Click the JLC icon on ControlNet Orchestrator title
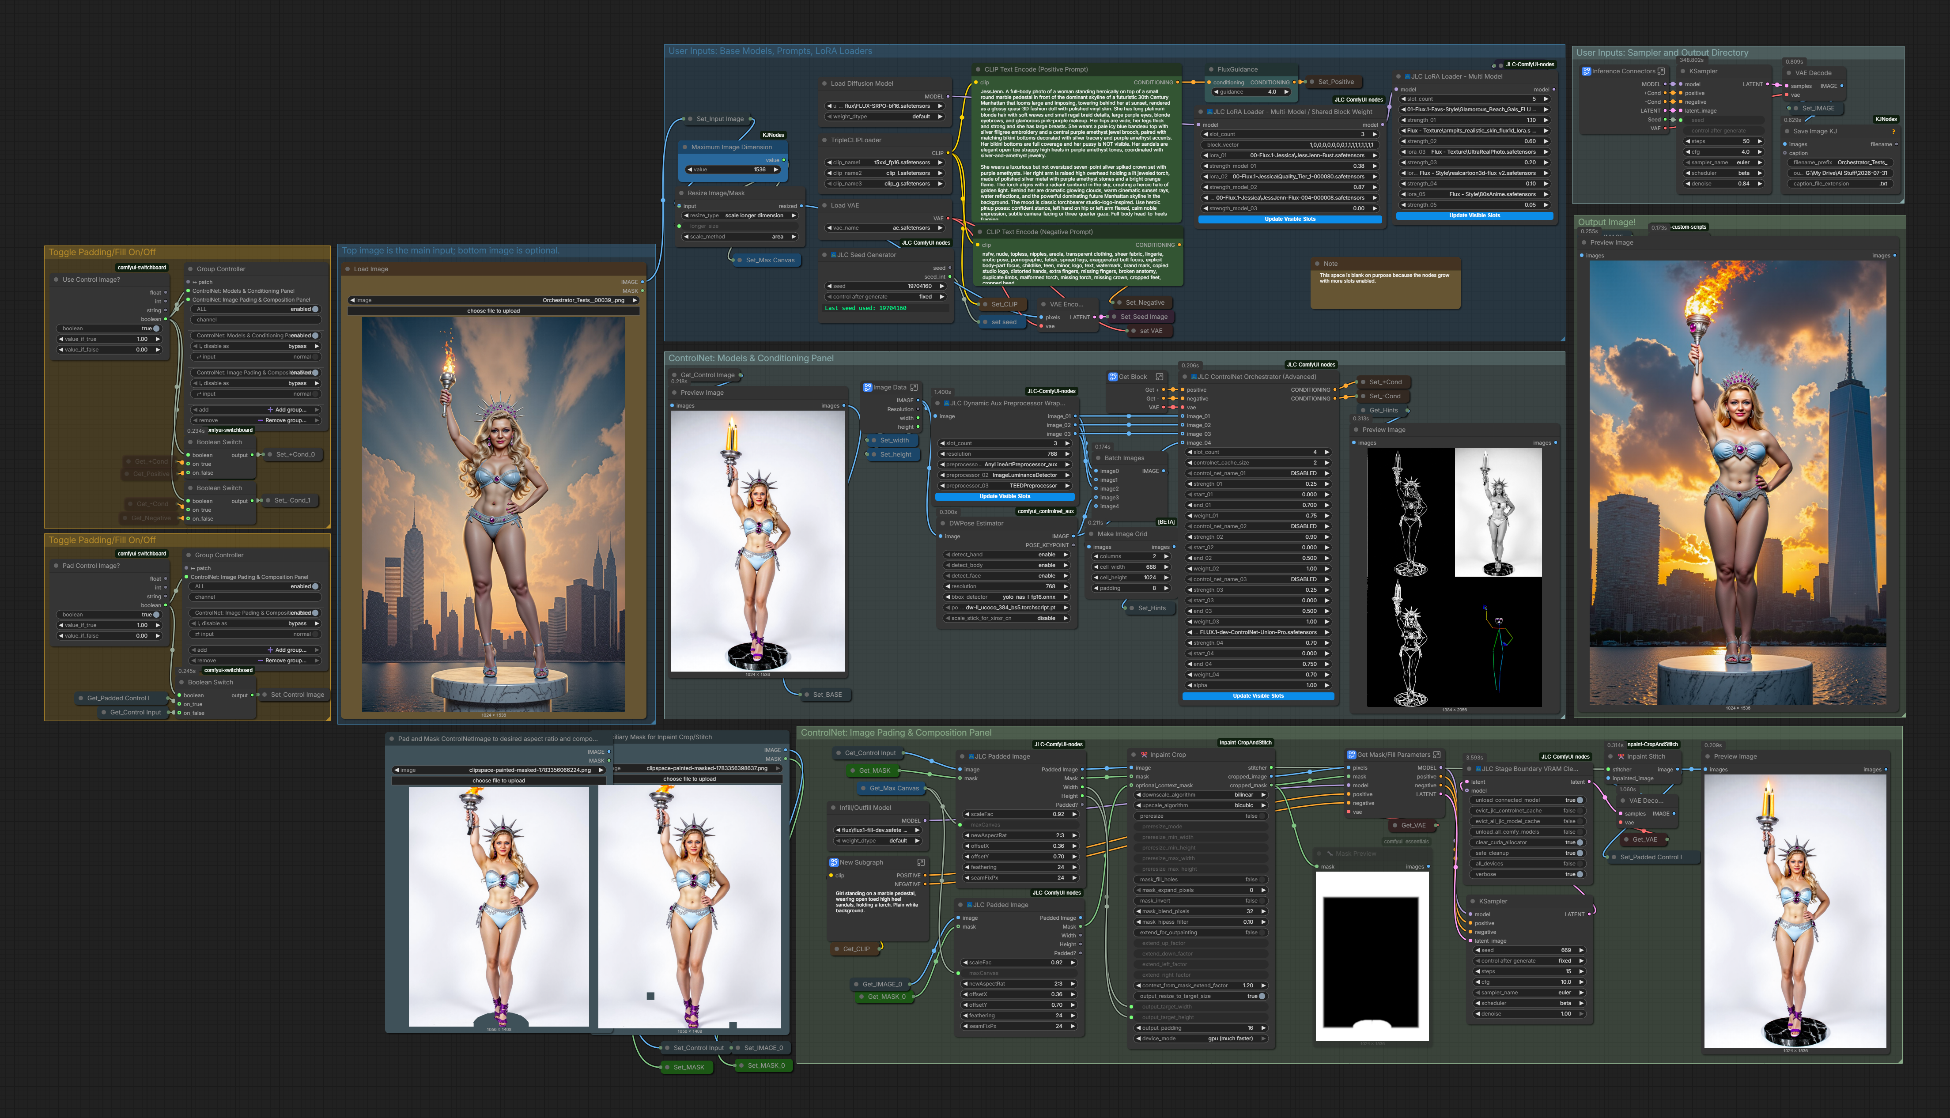The width and height of the screenshot is (1950, 1118). 1194,377
